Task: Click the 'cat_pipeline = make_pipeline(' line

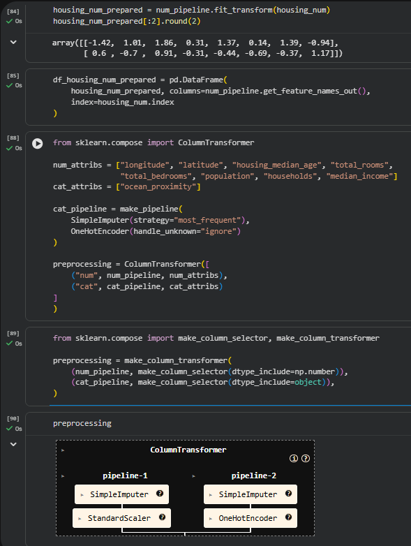Action: coord(118,209)
